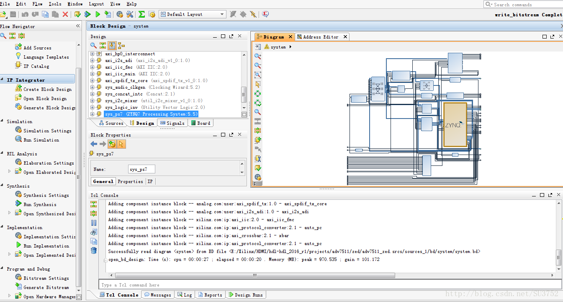
Task: Click Validate Design checkmark in diagram toolbar
Action: click(258, 168)
